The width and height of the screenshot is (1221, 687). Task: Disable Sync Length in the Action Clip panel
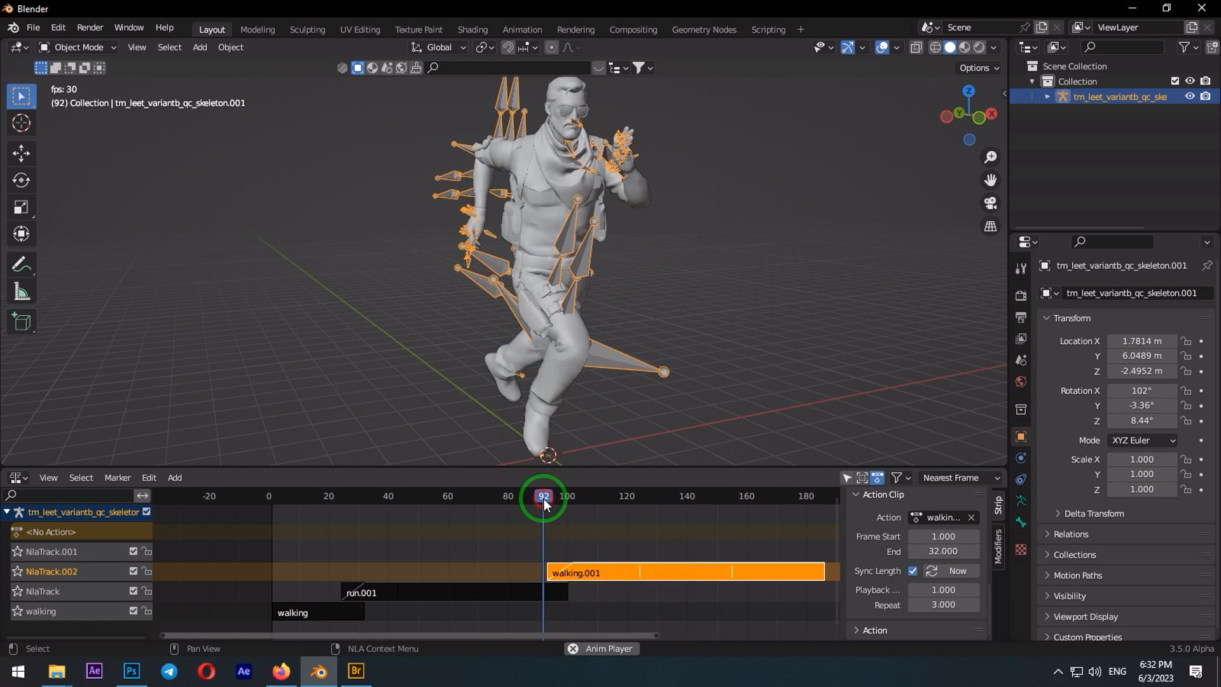[913, 571]
